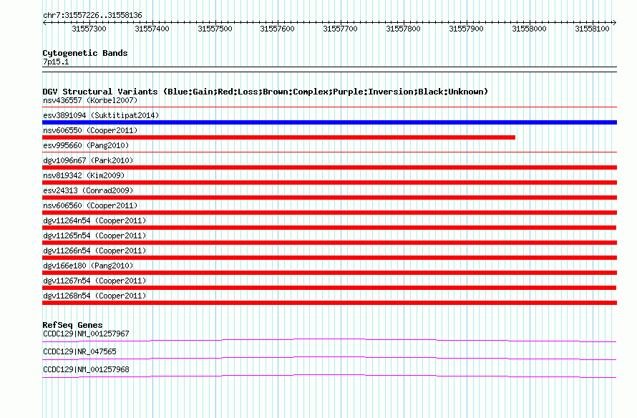Click the 31557500 ruler position
Viewport: 637px width, 418px height.
[215, 29]
